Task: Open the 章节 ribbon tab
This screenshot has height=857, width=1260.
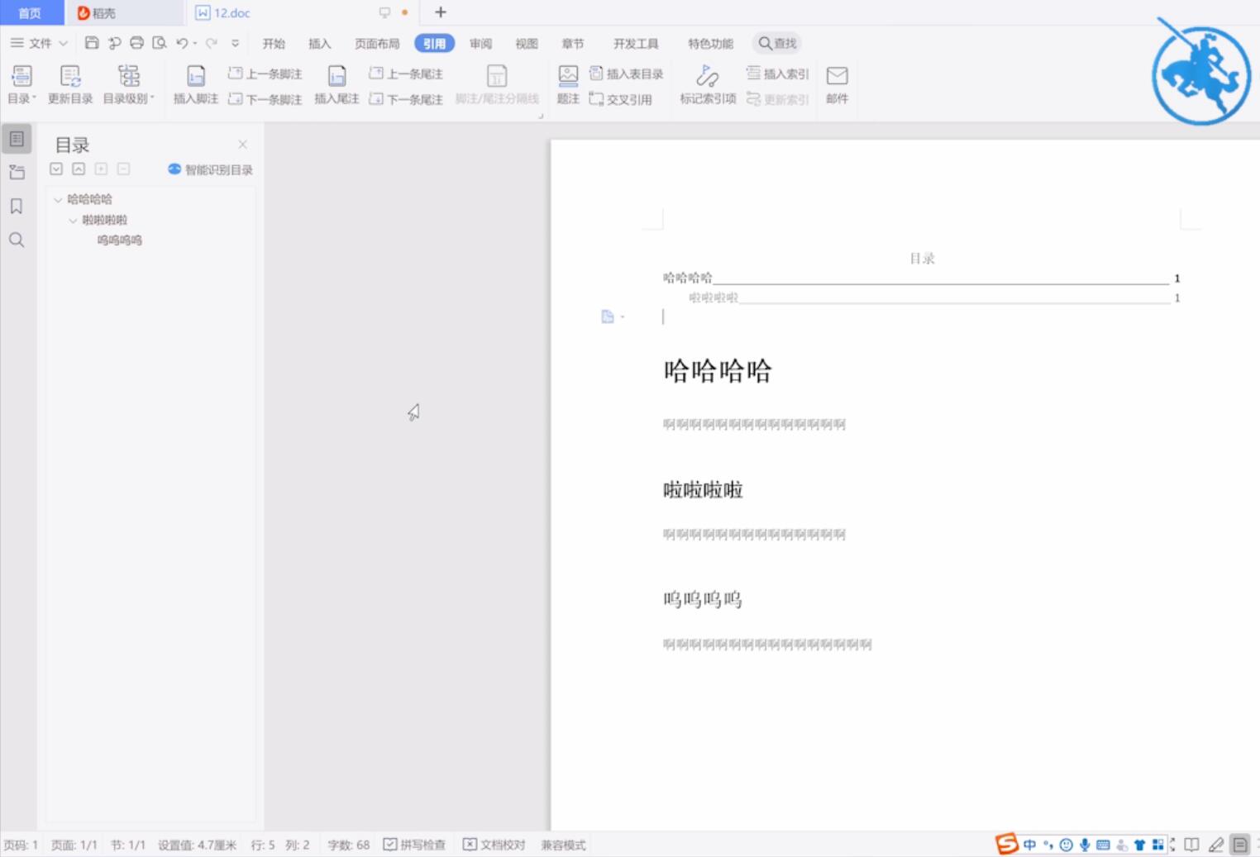Action: [572, 43]
